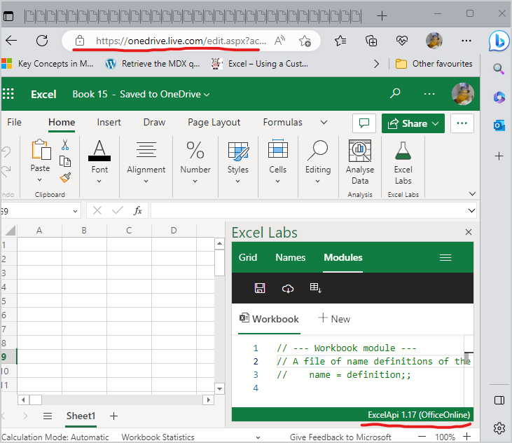Open browser Favourites list icon
The height and width of the screenshot is (443, 512).
pyautogui.click(x=340, y=41)
